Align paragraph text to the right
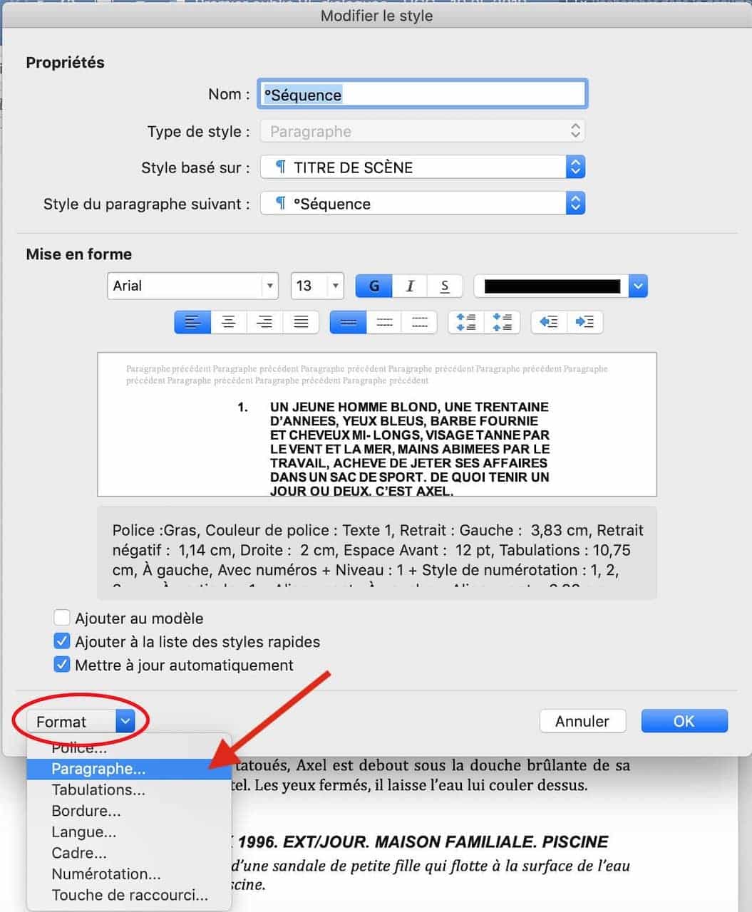 264,322
